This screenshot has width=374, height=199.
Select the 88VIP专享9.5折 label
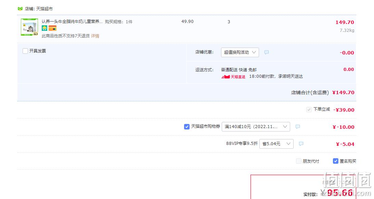(242, 144)
